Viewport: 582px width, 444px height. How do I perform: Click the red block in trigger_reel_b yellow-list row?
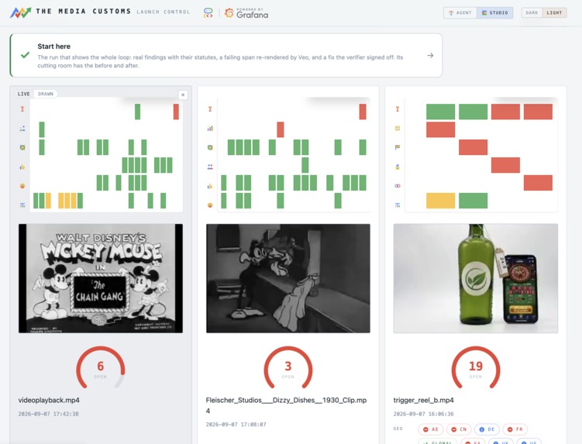tap(441, 129)
